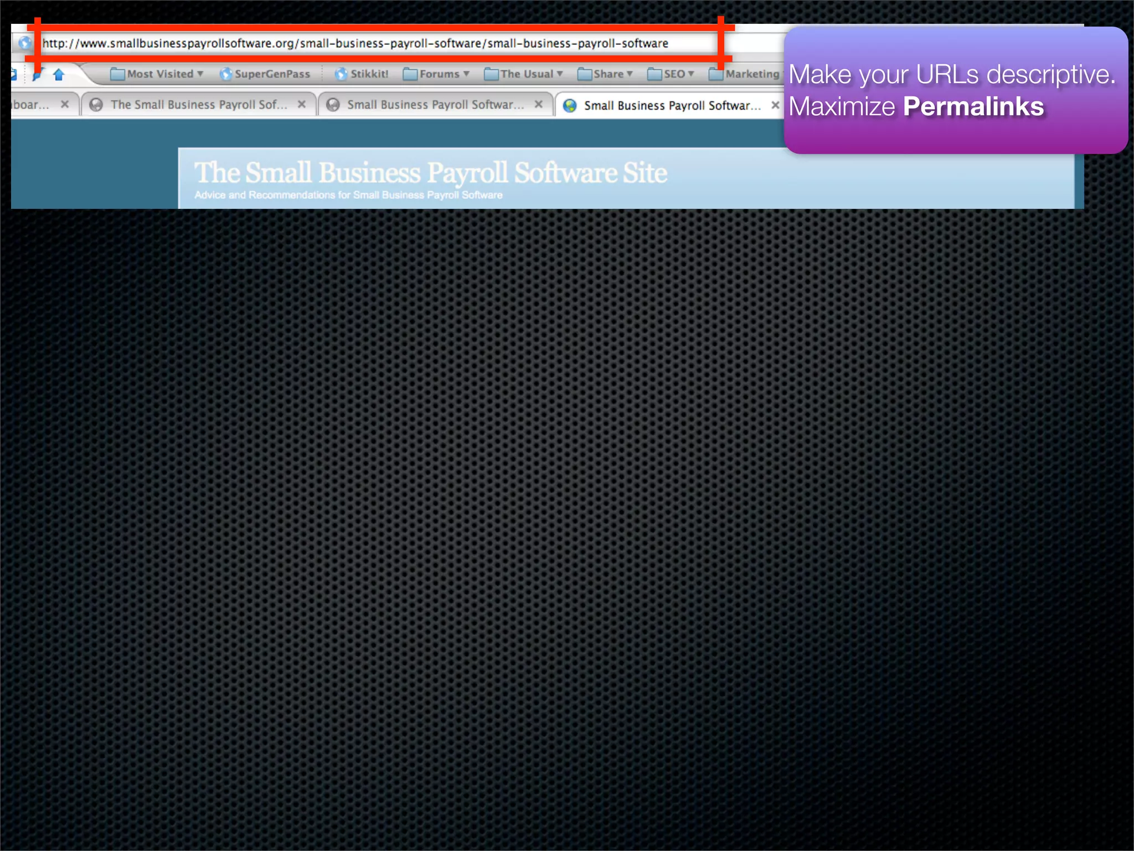Viewport: 1134px width, 851px height.
Task: Click favicon of 'The Small Business Payroll Sof...' tab
Action: click(x=96, y=105)
